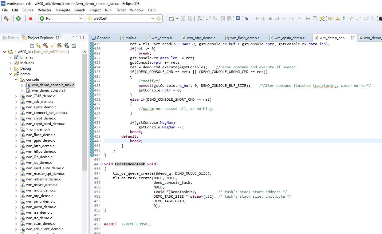Open the w800.elf launch configuration gear settings
This screenshot has width=382, height=234.
coord(159,18)
